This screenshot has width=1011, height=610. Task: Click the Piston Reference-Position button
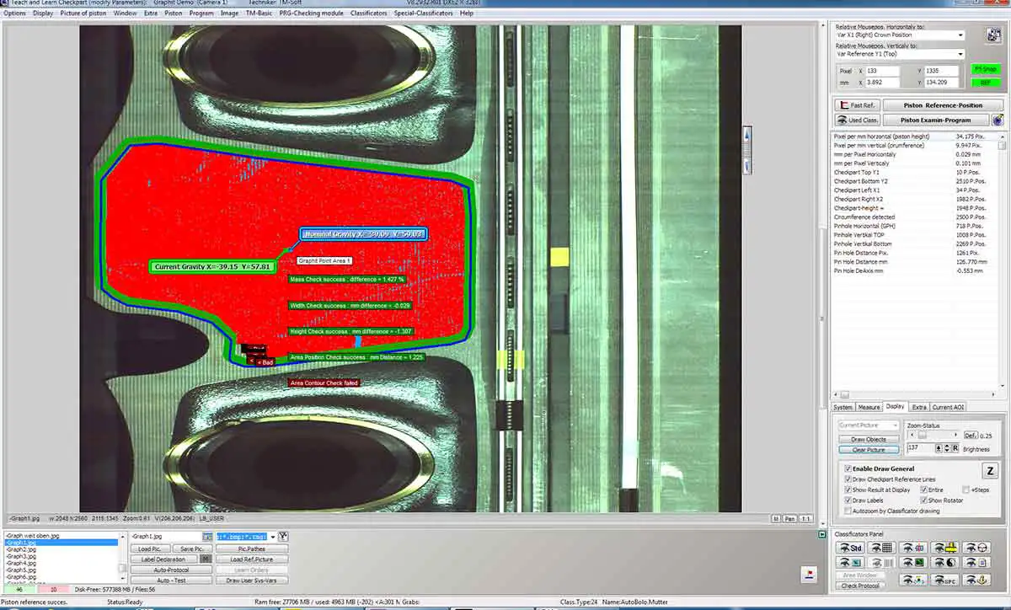944,105
